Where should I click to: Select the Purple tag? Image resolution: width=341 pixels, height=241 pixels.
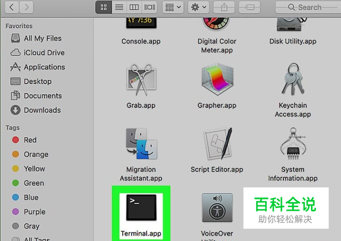click(x=29, y=211)
